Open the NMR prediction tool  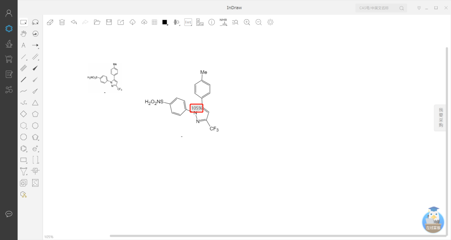pyautogui.click(x=223, y=22)
